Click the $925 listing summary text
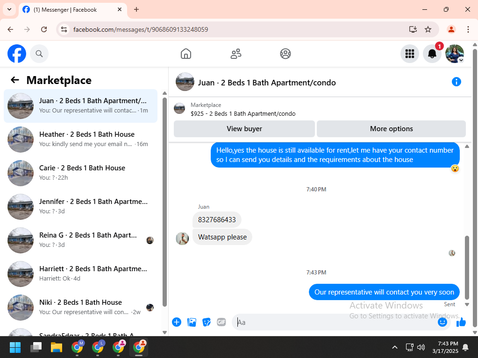 point(243,113)
